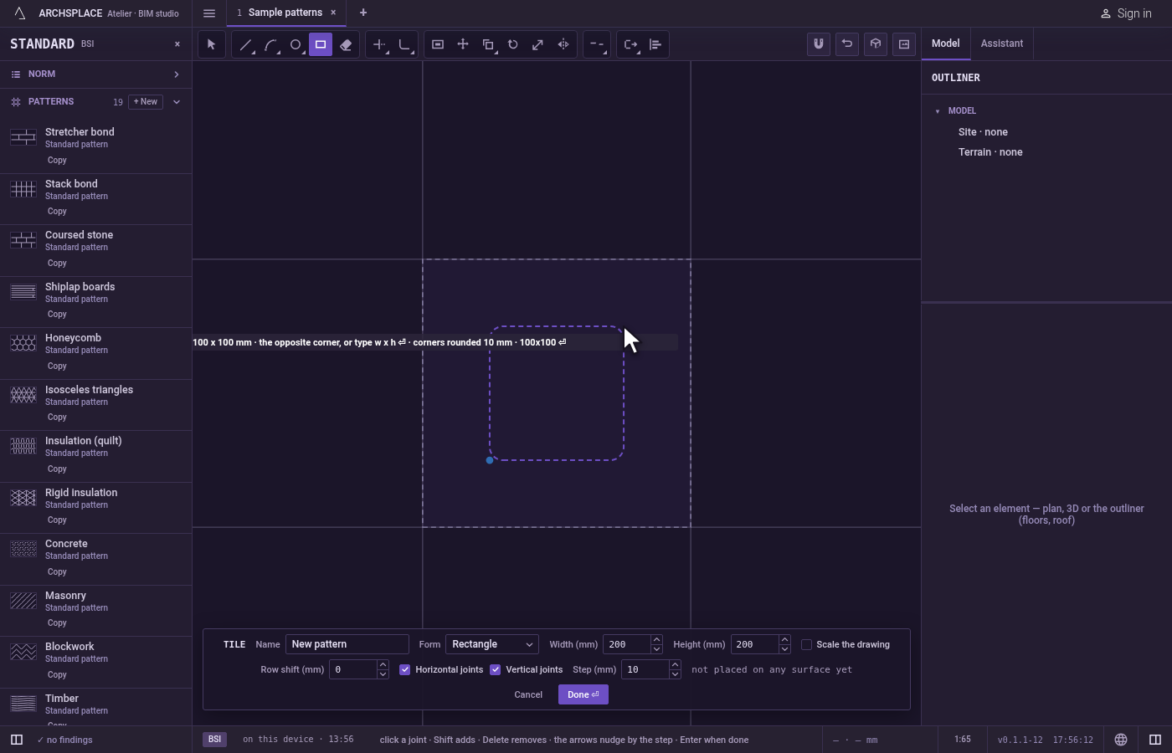Viewport: 1172px width, 753px height.
Task: Enable Scale the drawing checkbox
Action: [806, 644]
